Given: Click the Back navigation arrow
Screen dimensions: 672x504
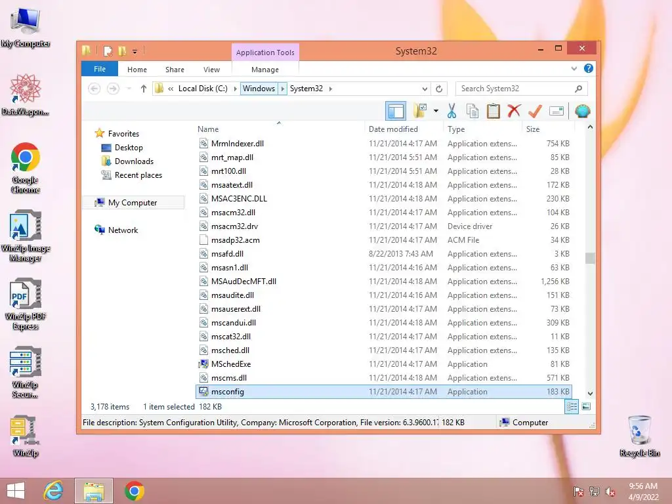Looking at the screenshot, I should pos(94,89).
